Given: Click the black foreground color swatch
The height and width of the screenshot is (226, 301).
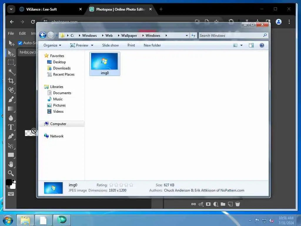Looking at the screenshot, I should tap(9, 182).
